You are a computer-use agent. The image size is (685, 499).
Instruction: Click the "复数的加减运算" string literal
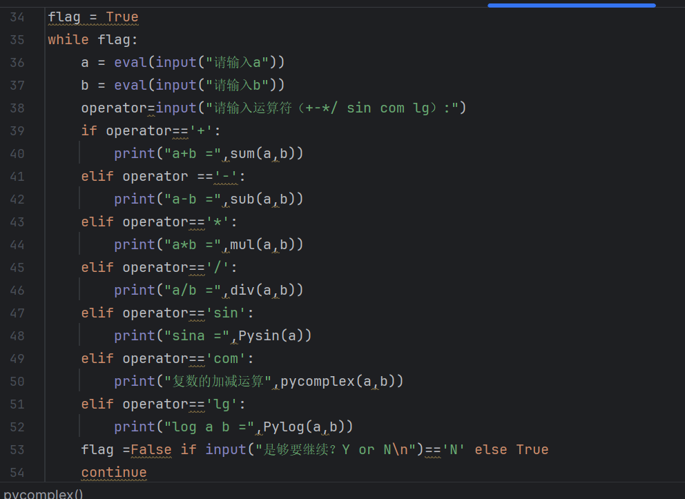pyautogui.click(x=218, y=381)
